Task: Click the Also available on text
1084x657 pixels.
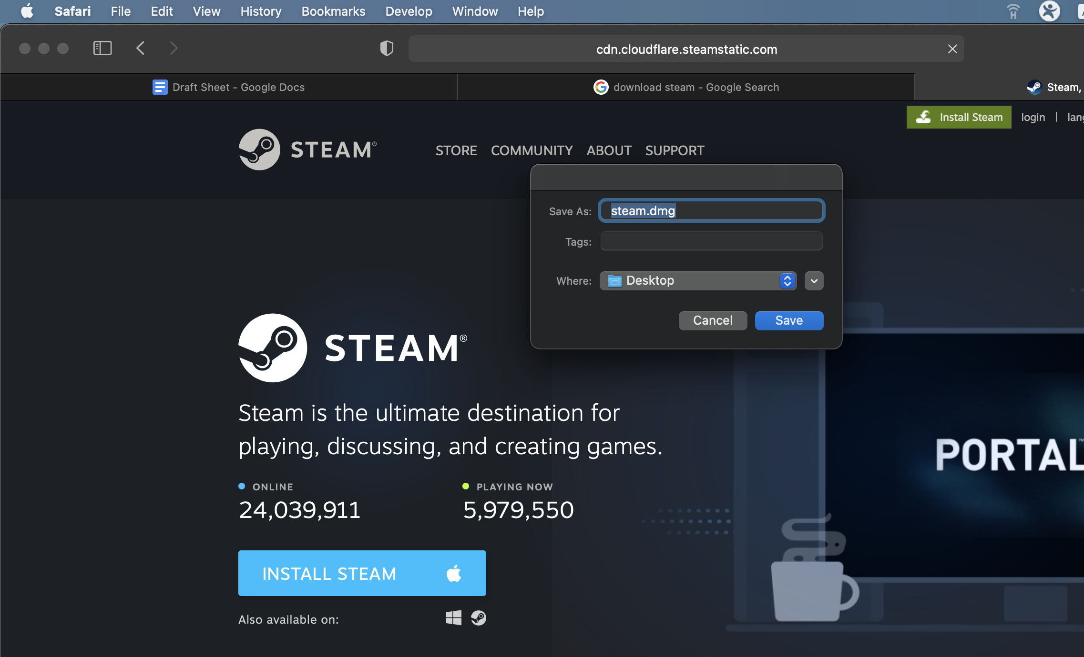Action: point(288,619)
